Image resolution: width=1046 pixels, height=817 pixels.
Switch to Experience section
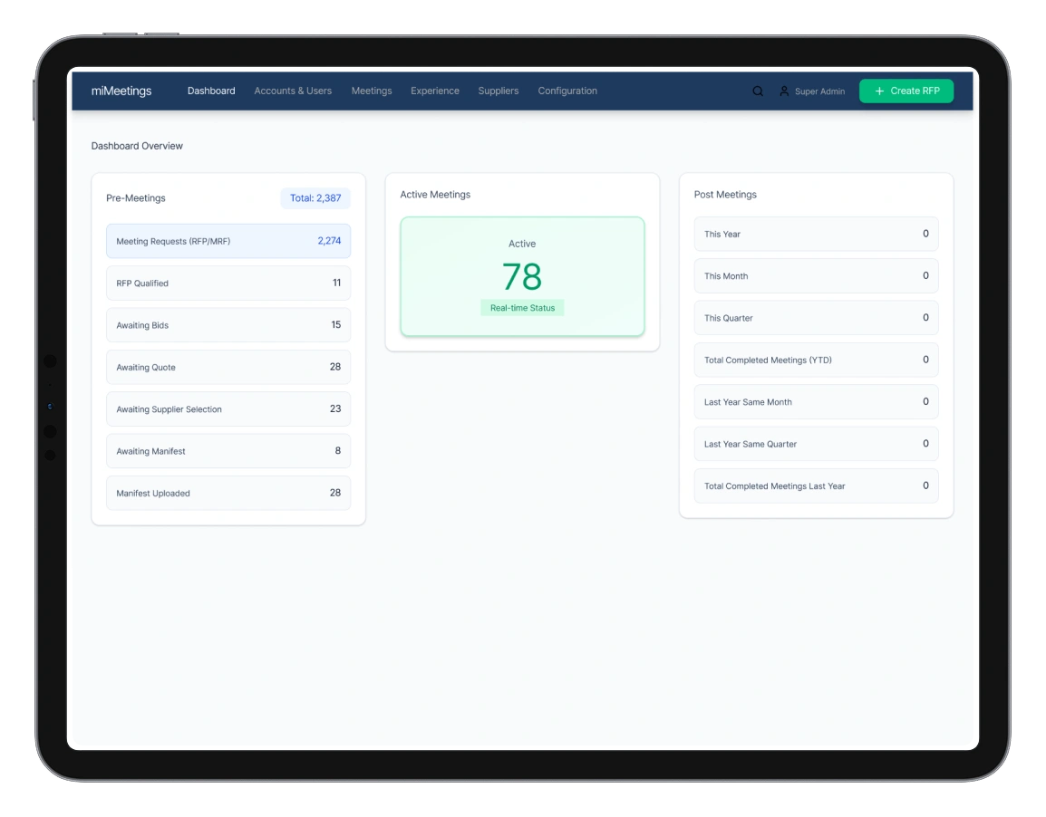tap(435, 91)
